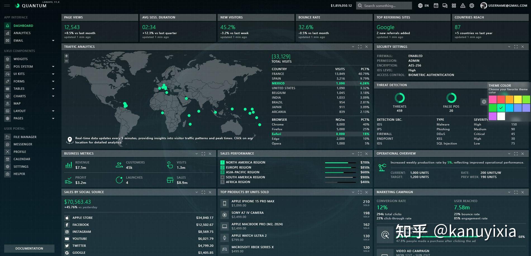531x256 pixels.
Task: Collapse the Business Metrics panel chevron
Action: 196,153
